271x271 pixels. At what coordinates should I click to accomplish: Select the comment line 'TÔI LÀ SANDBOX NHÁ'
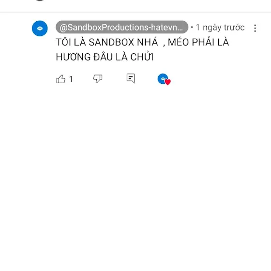point(107,42)
